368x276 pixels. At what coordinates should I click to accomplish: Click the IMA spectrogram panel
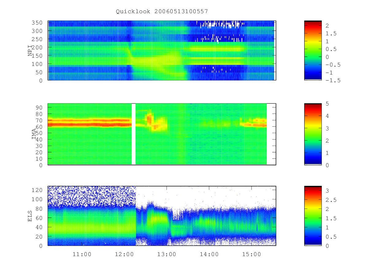click(x=162, y=134)
